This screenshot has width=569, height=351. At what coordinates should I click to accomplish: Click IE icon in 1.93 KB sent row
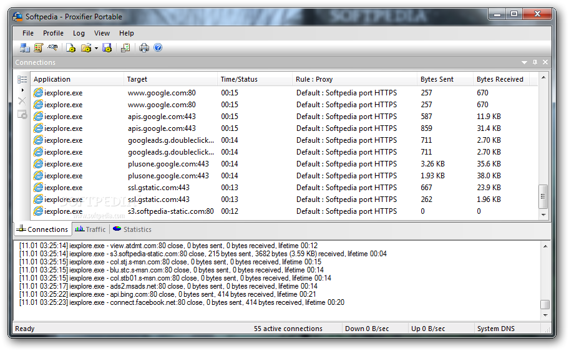38,176
